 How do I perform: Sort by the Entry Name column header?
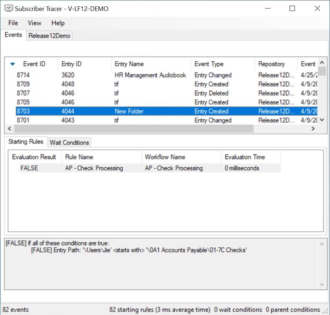129,64
